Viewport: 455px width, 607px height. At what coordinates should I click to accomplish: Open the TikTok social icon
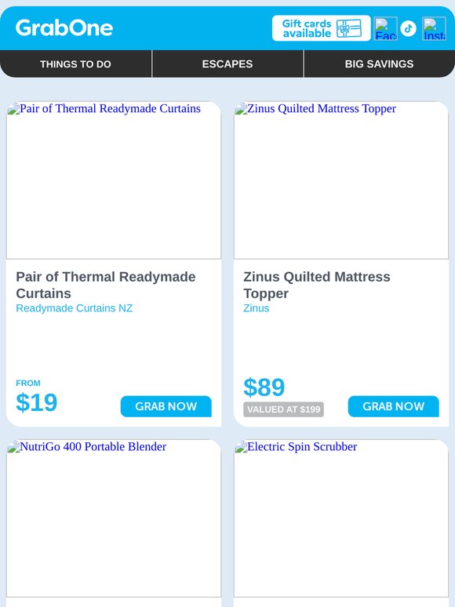point(408,28)
